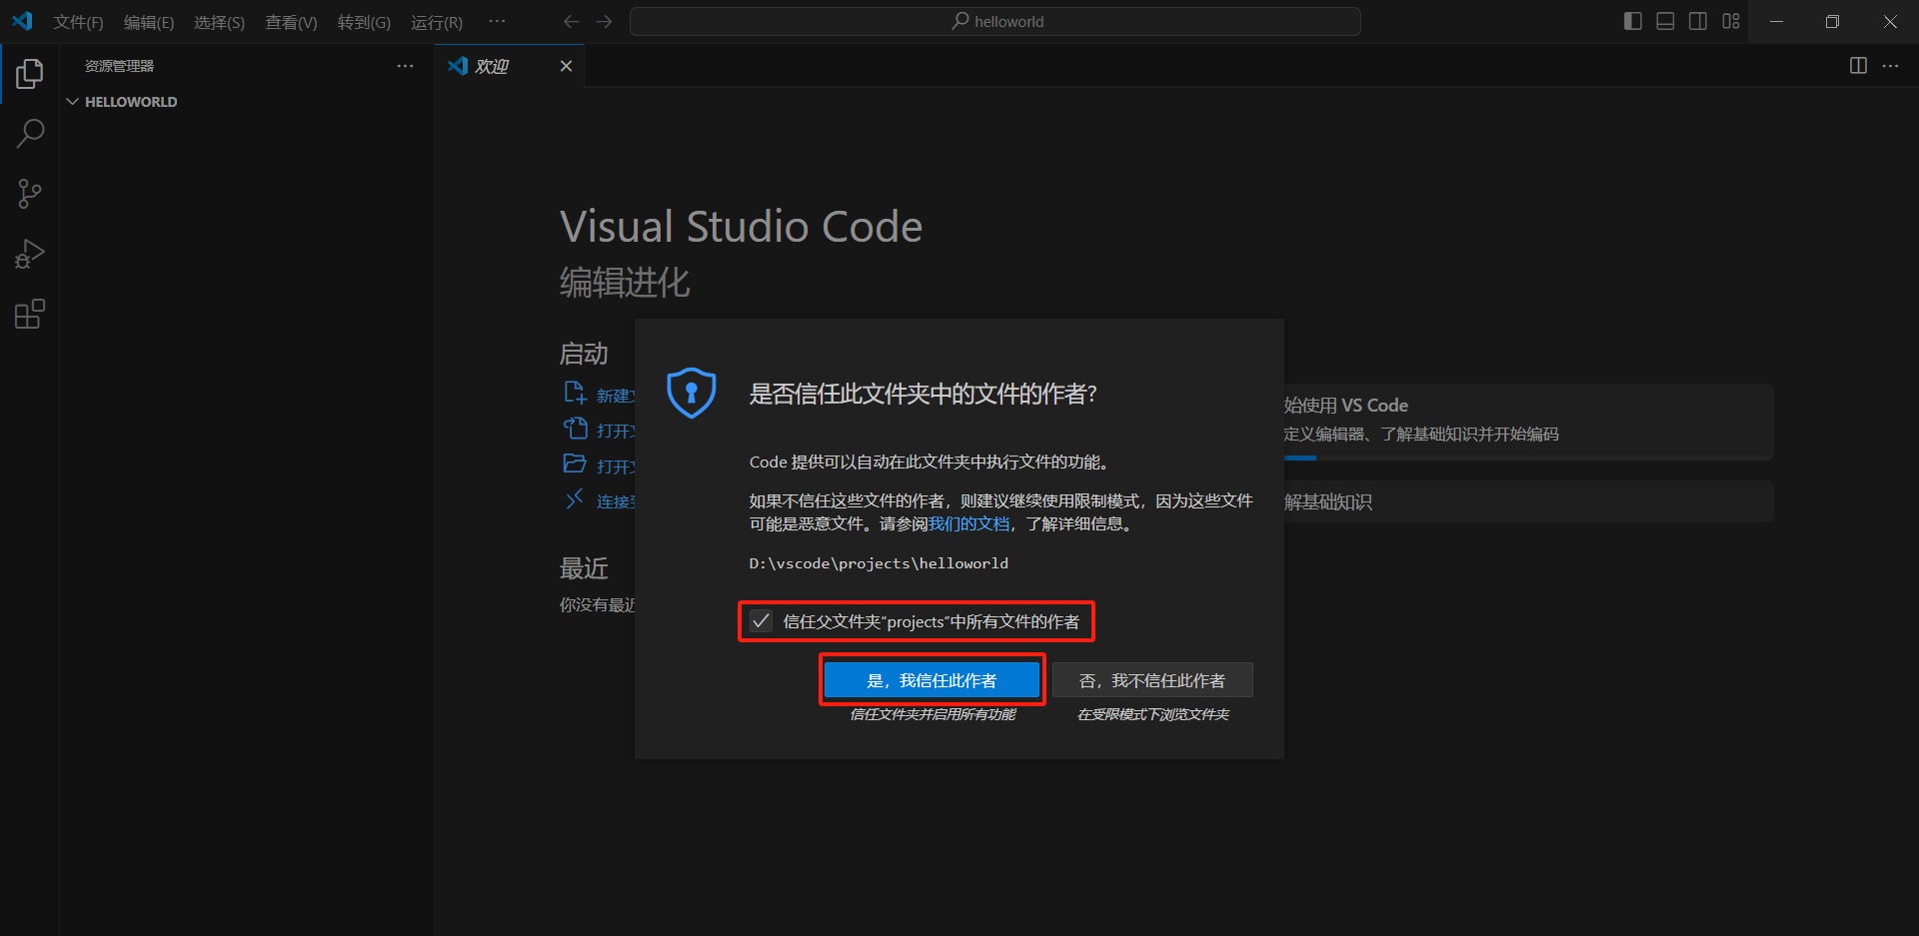Open the 编辑(E) menu
This screenshot has height=936, width=1919.
(148, 22)
